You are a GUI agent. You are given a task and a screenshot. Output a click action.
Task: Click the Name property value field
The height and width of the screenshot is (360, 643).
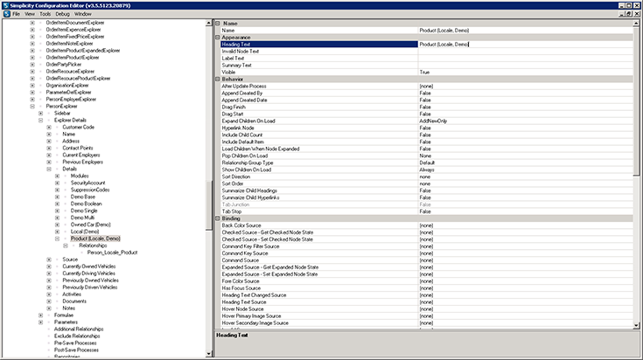click(x=525, y=31)
